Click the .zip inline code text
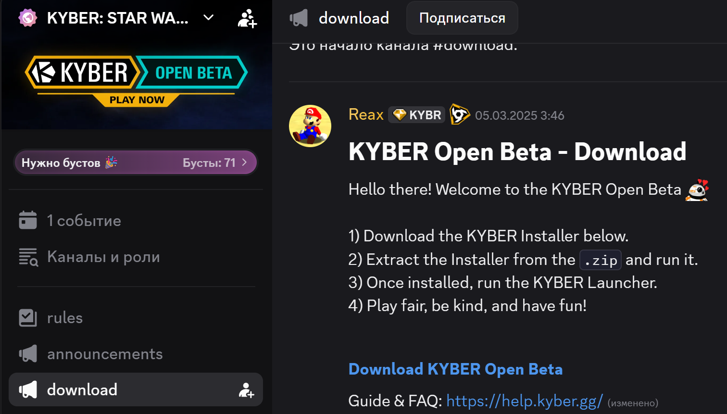This screenshot has width=727, height=414. point(601,260)
